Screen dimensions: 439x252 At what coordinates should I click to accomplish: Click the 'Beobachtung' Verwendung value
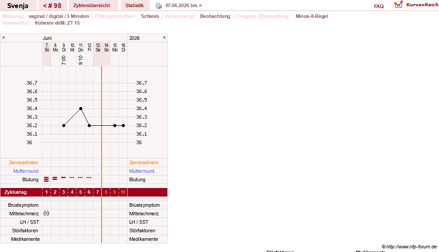(x=215, y=16)
